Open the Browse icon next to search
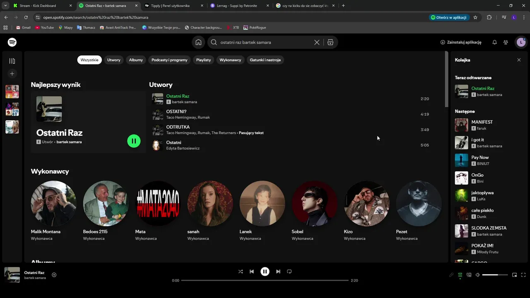 point(330,42)
